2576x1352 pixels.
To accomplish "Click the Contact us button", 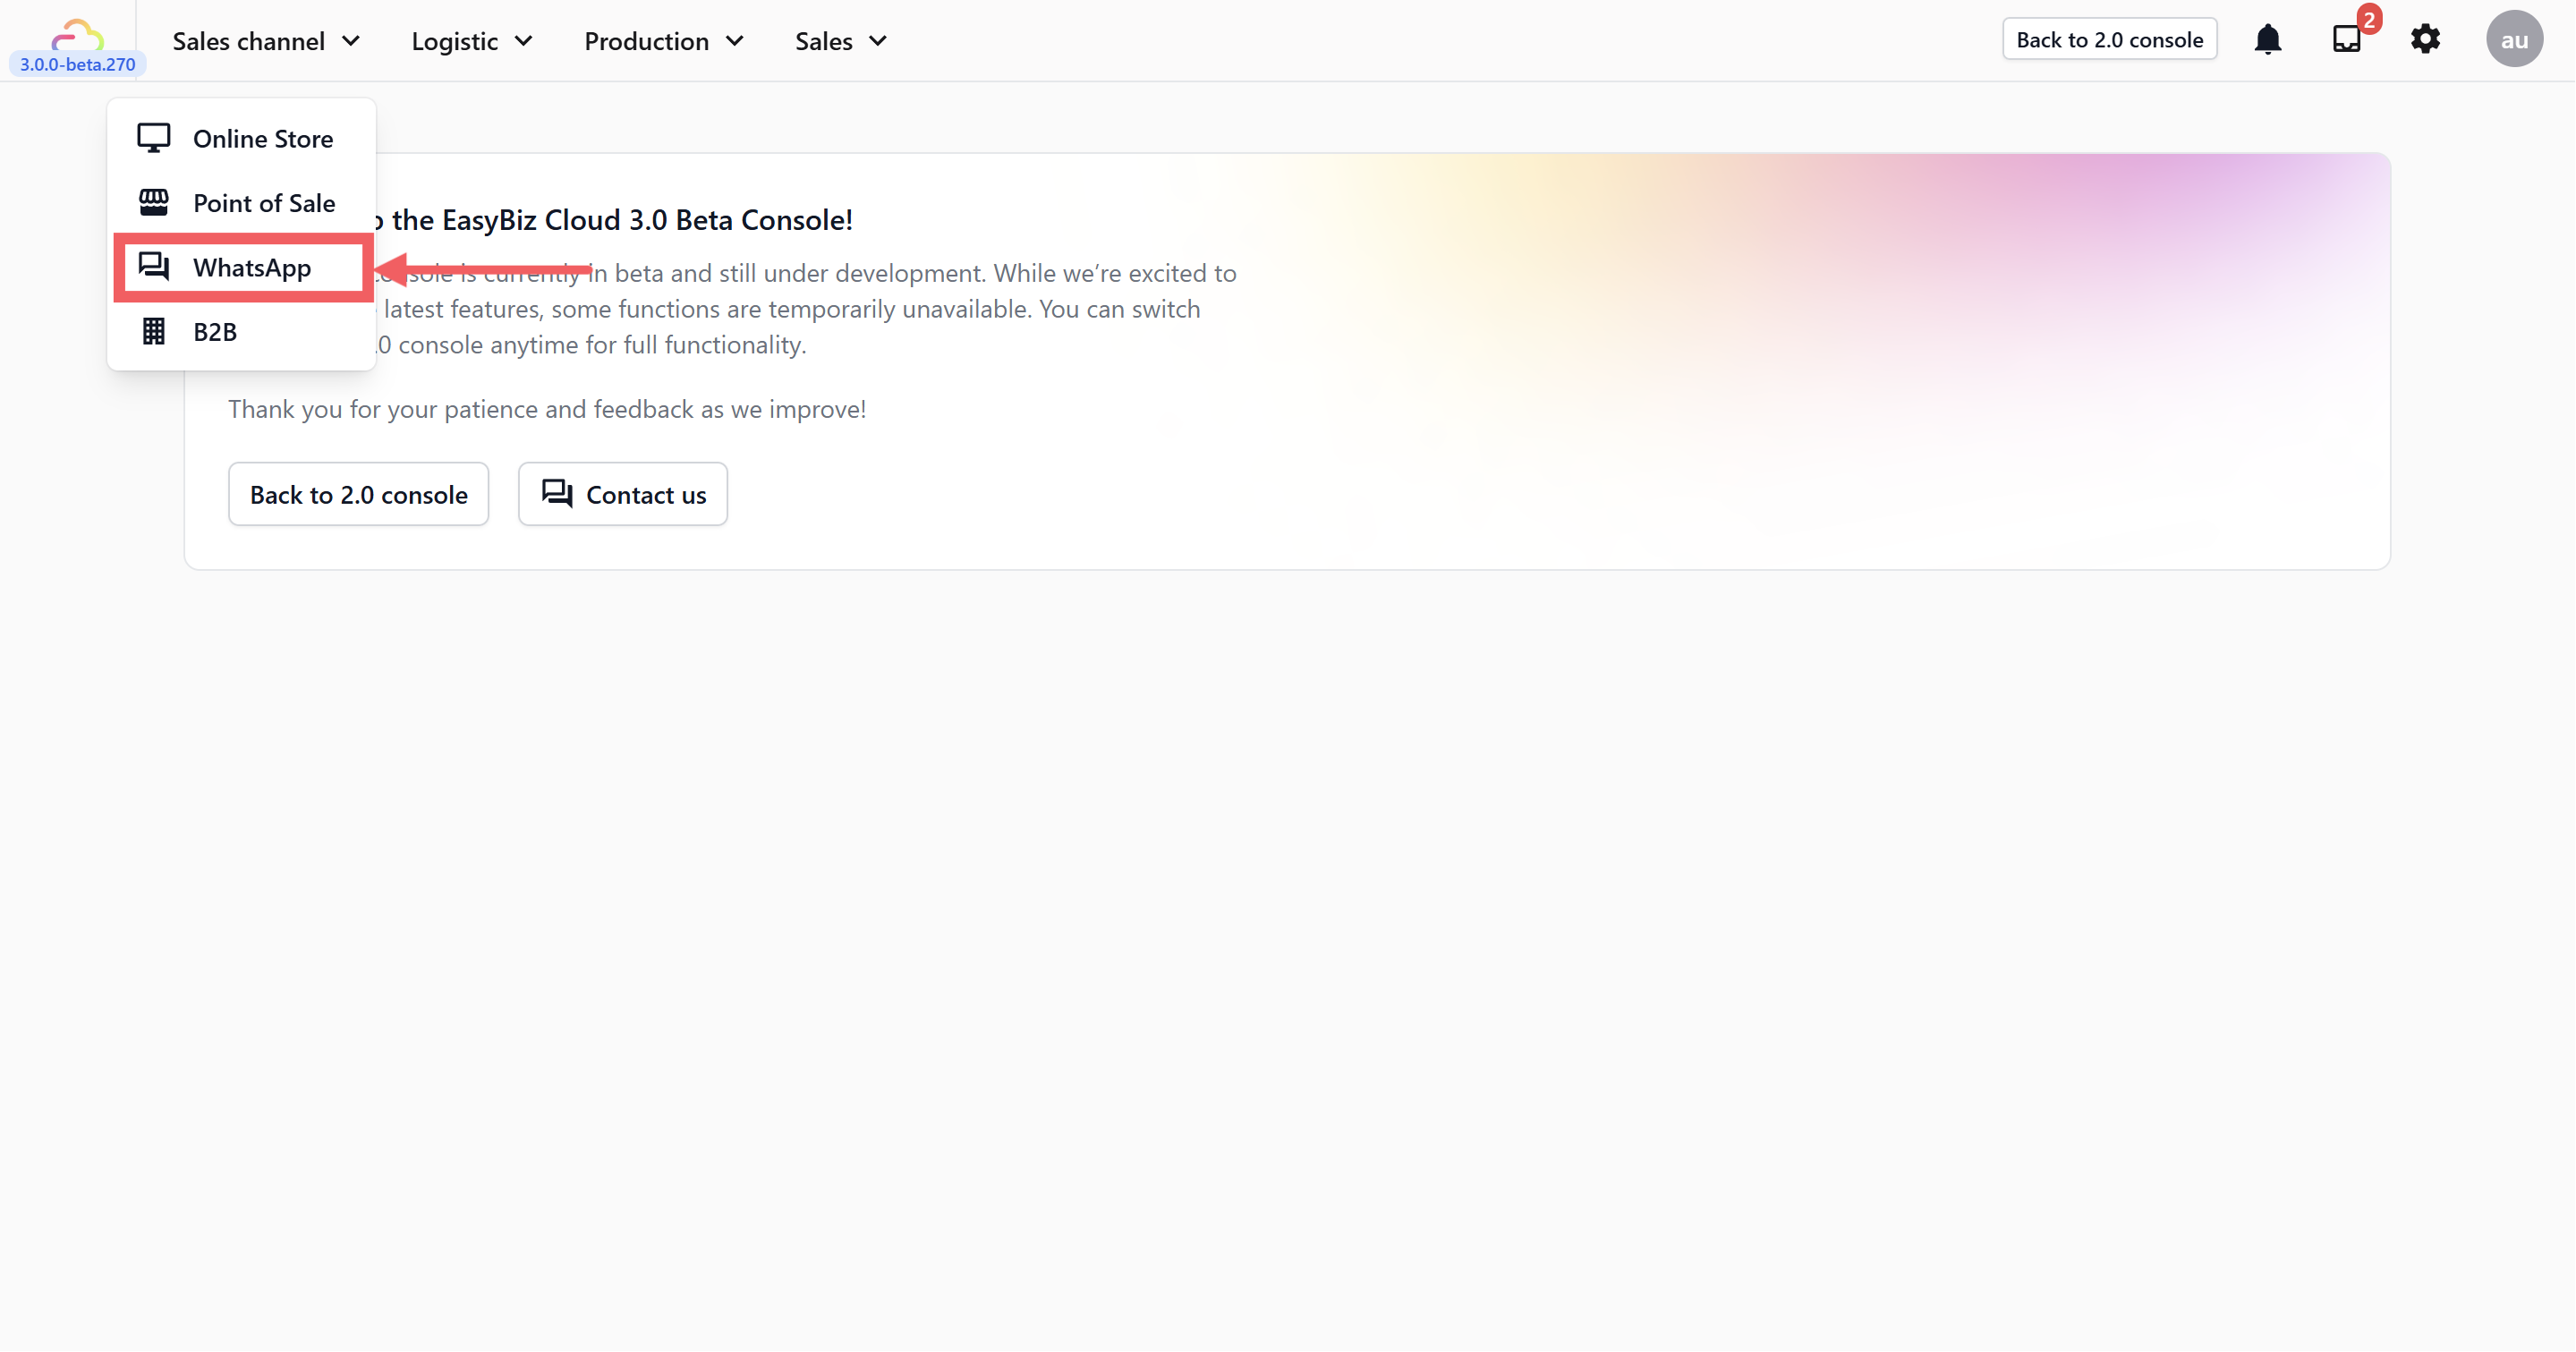I will (x=622, y=494).
